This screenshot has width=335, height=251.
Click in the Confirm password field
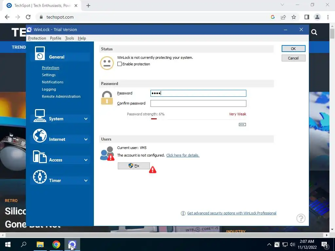[198, 104]
